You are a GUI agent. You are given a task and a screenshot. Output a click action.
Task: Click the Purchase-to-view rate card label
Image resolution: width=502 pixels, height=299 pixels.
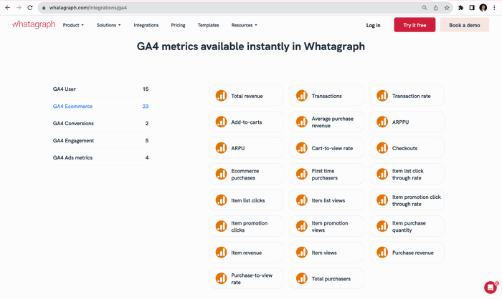(x=252, y=278)
